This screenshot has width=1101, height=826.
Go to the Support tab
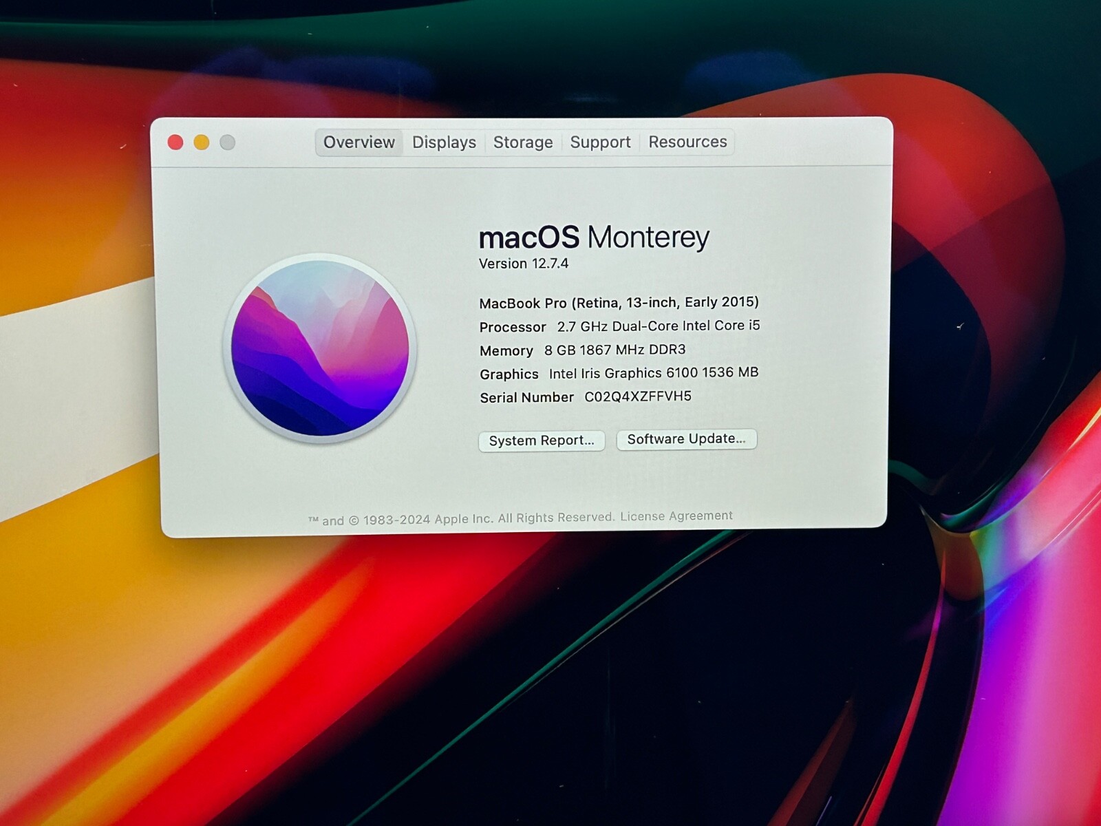[x=600, y=142]
